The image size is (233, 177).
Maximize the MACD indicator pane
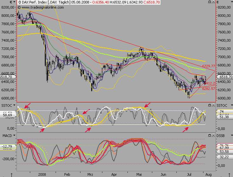pos(209,135)
